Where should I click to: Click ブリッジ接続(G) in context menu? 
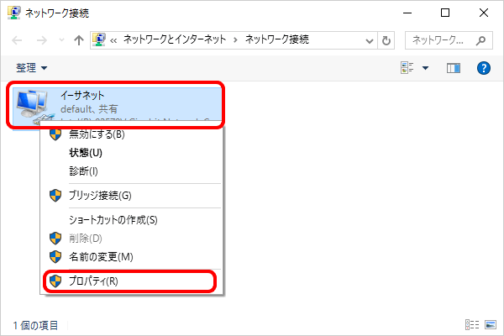[x=100, y=195]
